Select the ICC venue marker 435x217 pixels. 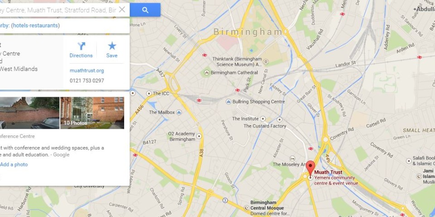[x=149, y=94]
